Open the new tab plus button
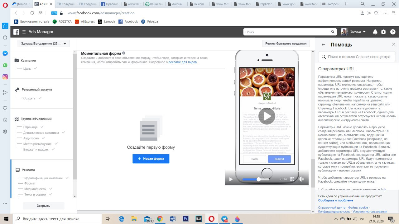 [345, 4]
